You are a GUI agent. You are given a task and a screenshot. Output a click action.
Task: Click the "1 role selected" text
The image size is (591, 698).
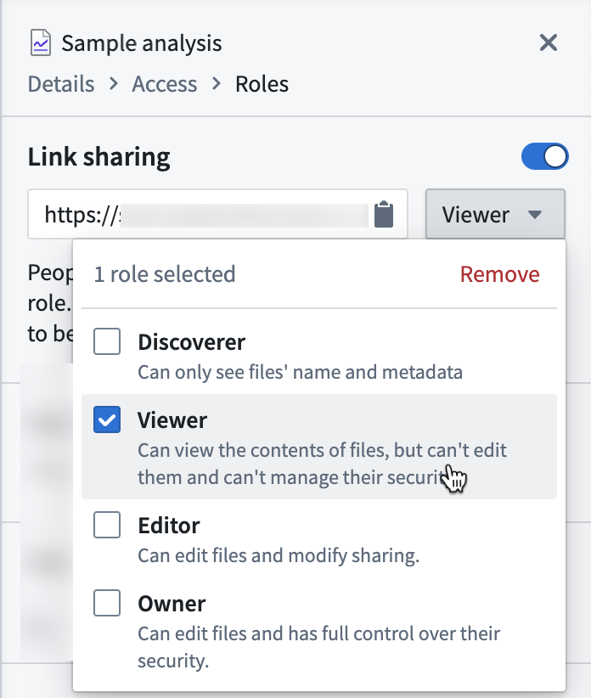coord(165,273)
